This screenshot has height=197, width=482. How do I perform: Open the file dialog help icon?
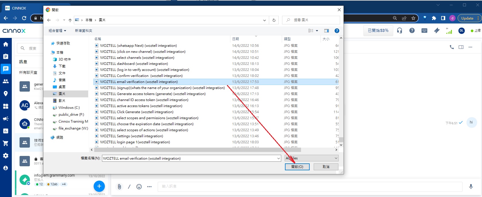click(x=337, y=31)
